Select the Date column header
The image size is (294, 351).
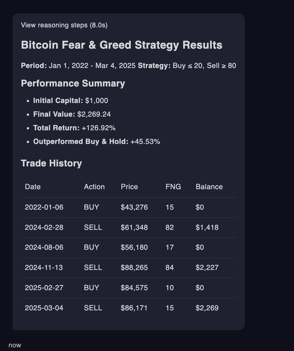33,187
